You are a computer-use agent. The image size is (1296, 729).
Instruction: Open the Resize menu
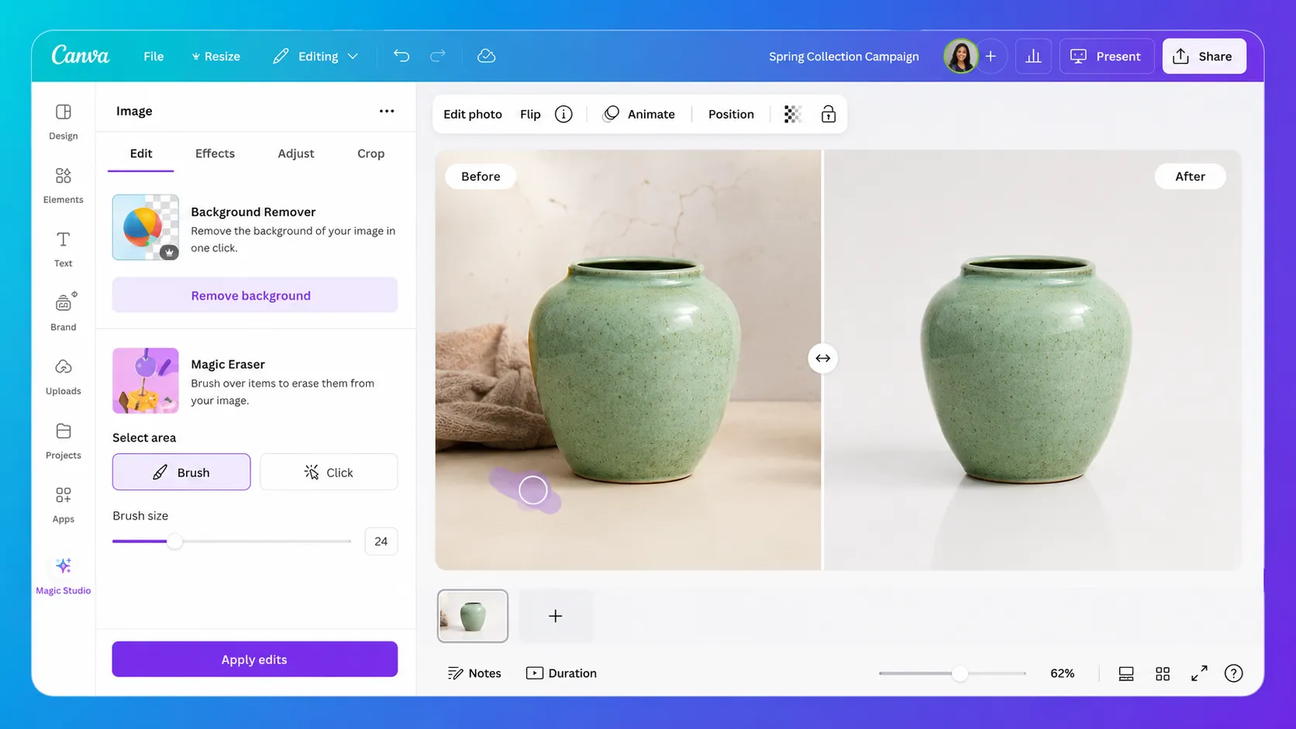(x=215, y=56)
